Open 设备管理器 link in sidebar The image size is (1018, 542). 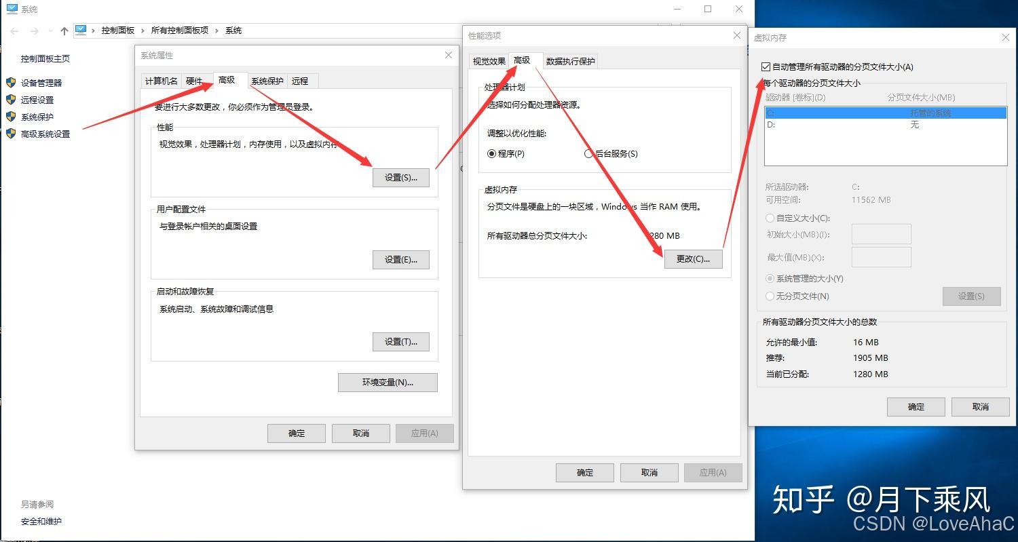pyautogui.click(x=41, y=83)
